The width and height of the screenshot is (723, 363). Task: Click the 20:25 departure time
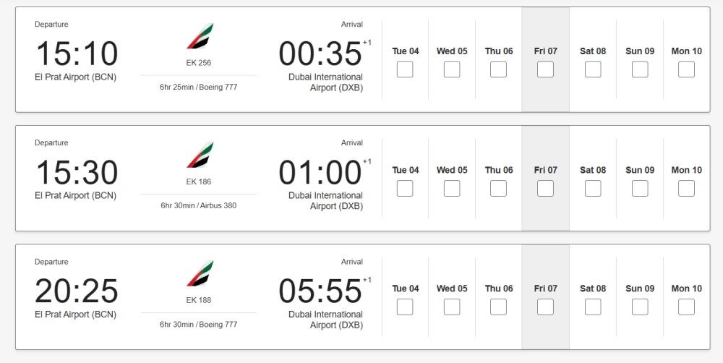[77, 291]
